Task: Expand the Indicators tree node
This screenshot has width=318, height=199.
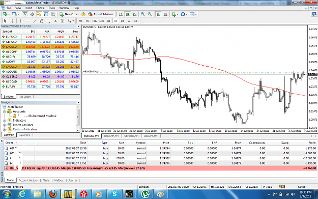Action: tap(4, 121)
